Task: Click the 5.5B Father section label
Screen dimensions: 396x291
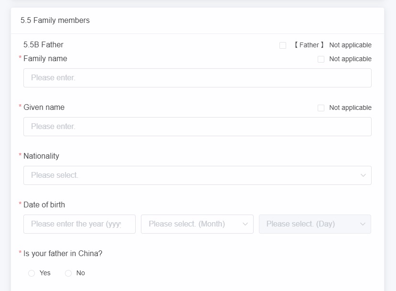Action: click(43, 45)
